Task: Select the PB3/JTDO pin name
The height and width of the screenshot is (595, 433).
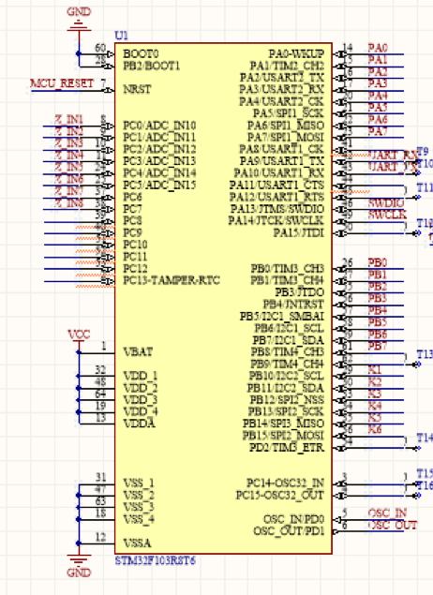Action: click(300, 292)
